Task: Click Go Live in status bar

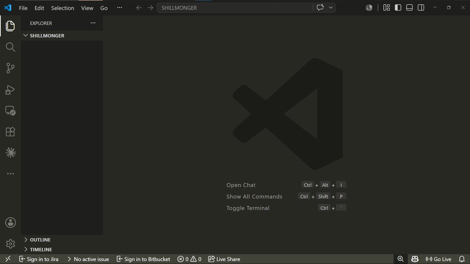Action: [x=438, y=259]
